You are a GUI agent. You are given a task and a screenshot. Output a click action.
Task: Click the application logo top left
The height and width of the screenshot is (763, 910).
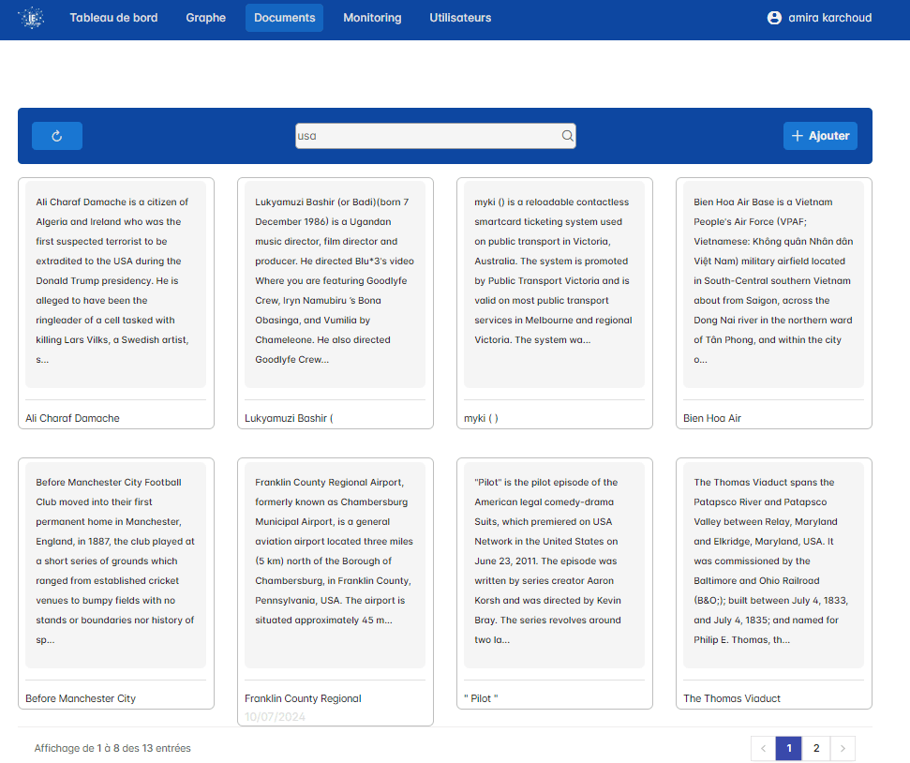[31, 17]
